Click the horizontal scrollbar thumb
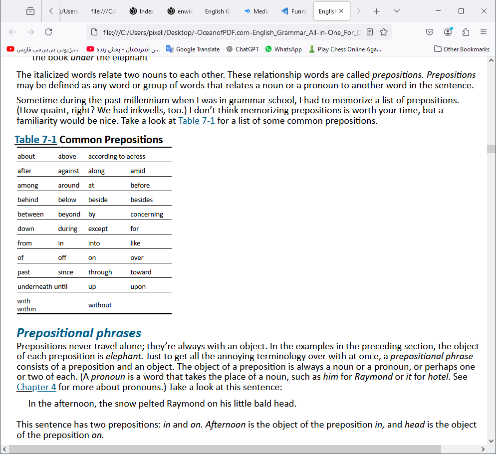This screenshot has height=454, width=496. coord(225,449)
